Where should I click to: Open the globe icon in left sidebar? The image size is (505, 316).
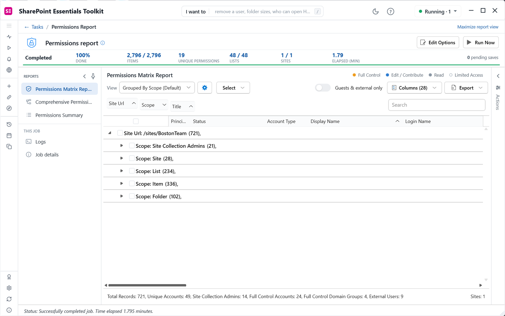coord(9,70)
